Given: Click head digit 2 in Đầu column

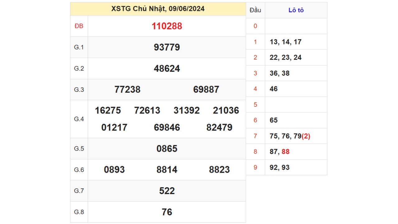Looking at the screenshot, I should (255, 58).
